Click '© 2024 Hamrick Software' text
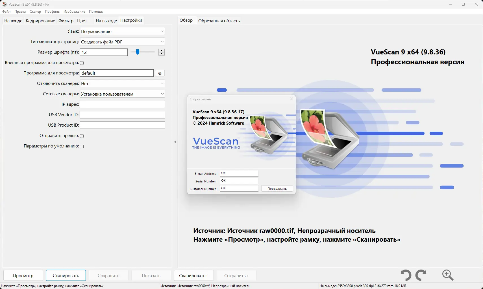The height and width of the screenshot is (289, 483). [x=218, y=123]
